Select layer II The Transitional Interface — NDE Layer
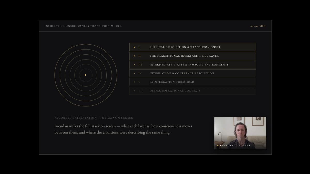The height and width of the screenshot is (174, 310). 193,56
